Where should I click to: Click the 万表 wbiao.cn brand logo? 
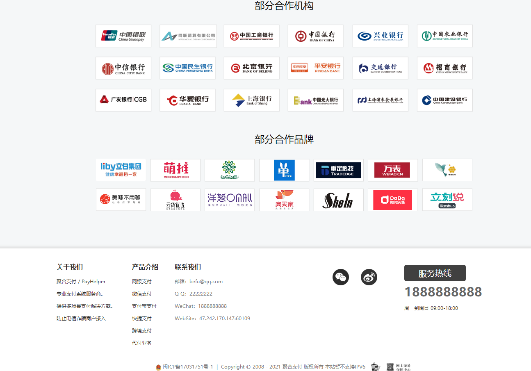pos(393,170)
